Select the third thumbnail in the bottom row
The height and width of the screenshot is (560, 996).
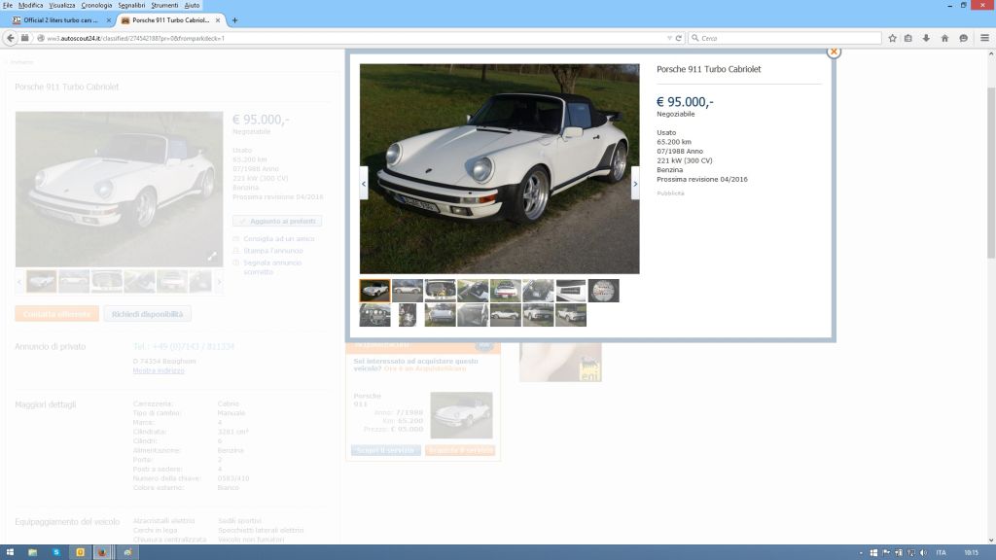point(441,315)
